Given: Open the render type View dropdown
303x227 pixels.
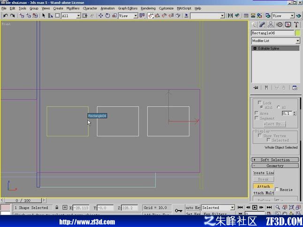Looking at the screenshot, I should coord(283,16).
